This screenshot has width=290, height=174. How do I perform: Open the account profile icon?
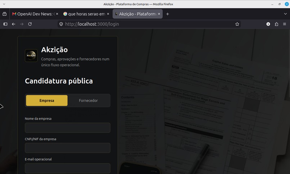click(x=268, y=24)
